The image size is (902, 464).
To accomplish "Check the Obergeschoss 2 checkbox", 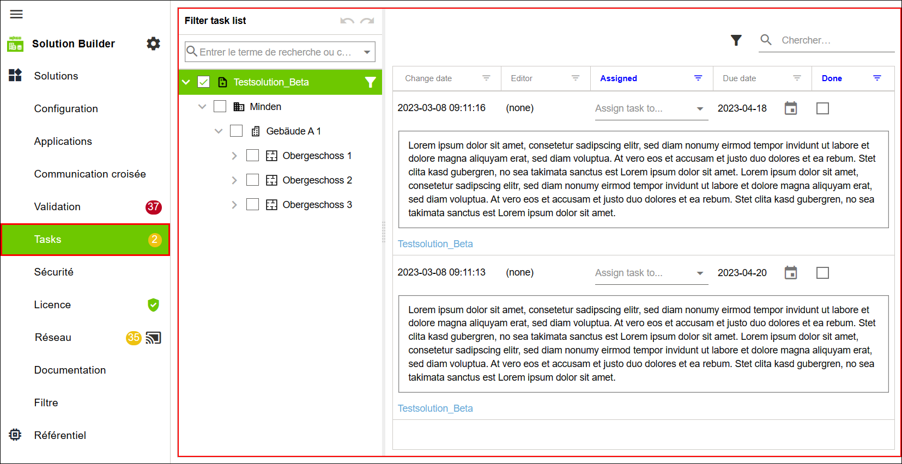I will pyautogui.click(x=253, y=180).
